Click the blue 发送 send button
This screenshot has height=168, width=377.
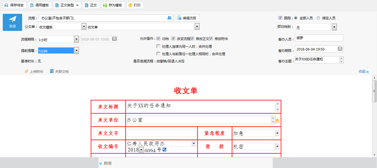[13, 22]
